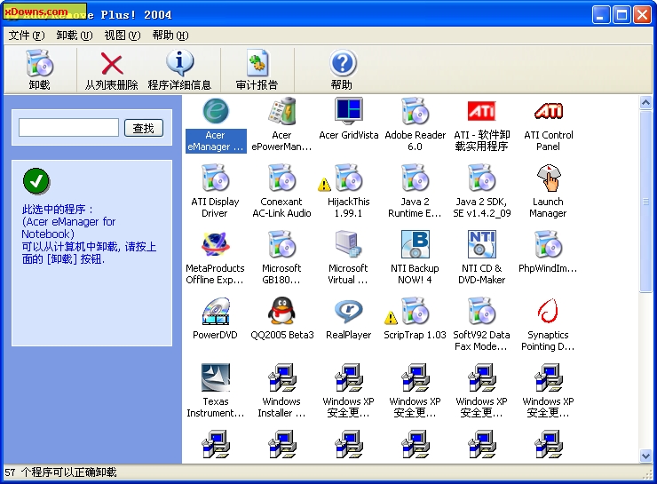
Task: Select PhpWindIm program icon
Action: coord(548,244)
